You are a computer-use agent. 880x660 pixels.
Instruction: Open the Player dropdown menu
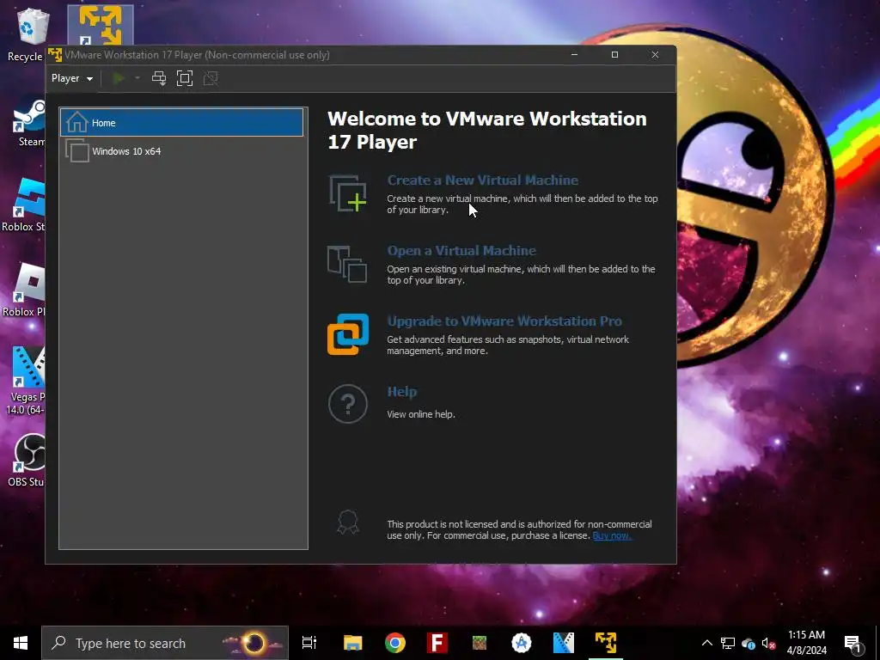pyautogui.click(x=72, y=78)
